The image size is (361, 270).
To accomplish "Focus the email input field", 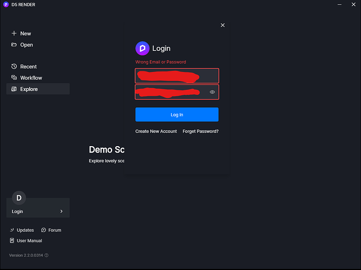I will pos(177,76).
